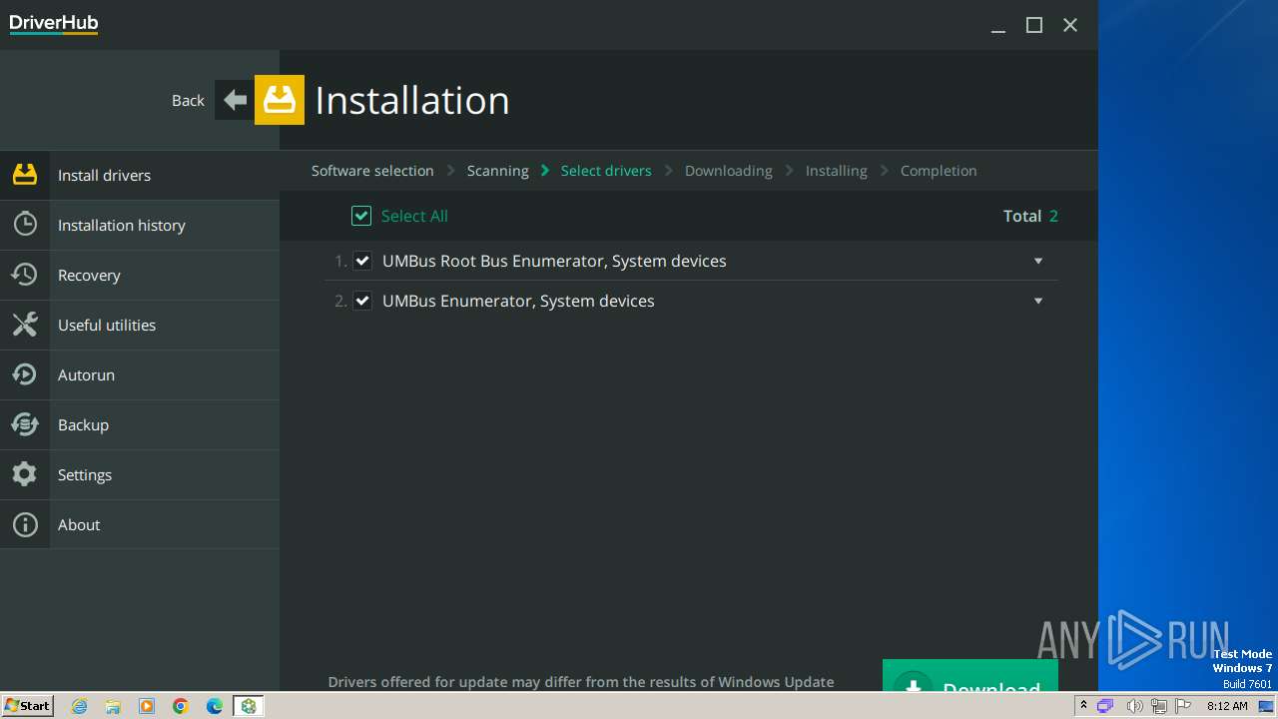Viewport: 1278px width, 719px height.
Task: Click the Select All label
Action: (x=414, y=216)
